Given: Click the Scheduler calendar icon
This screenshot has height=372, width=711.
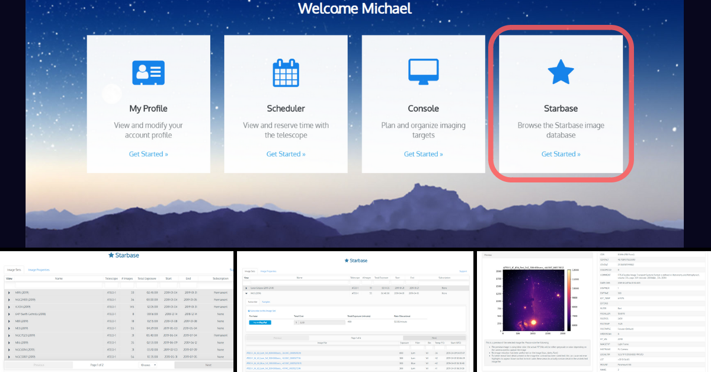Looking at the screenshot, I should pyautogui.click(x=286, y=73).
